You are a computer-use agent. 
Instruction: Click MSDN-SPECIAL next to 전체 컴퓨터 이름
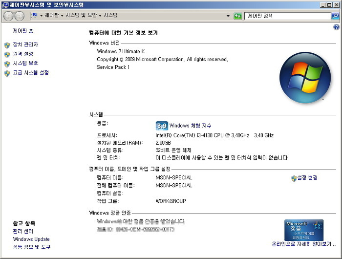click(x=173, y=186)
